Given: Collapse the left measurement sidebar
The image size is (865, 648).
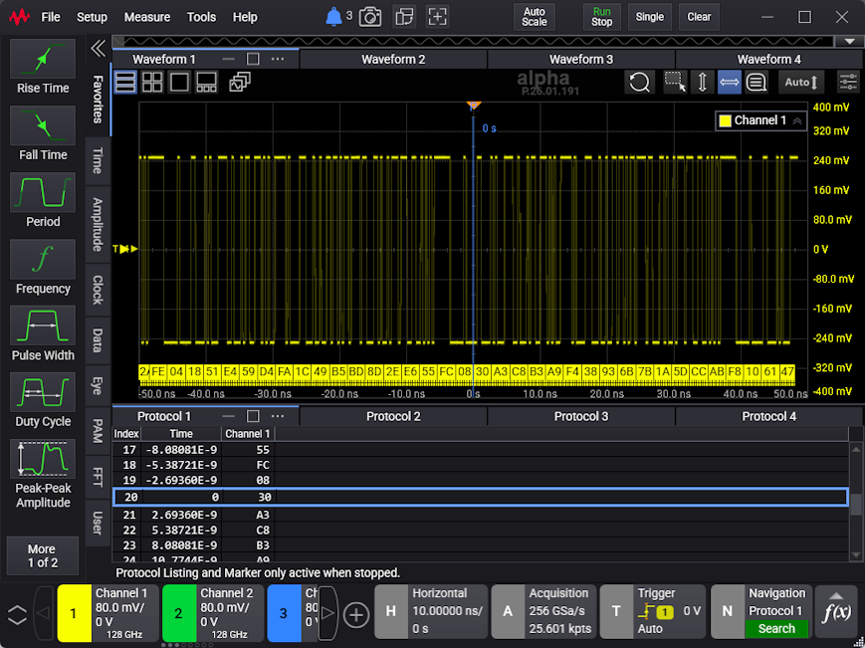Looking at the screenshot, I should click(x=99, y=49).
